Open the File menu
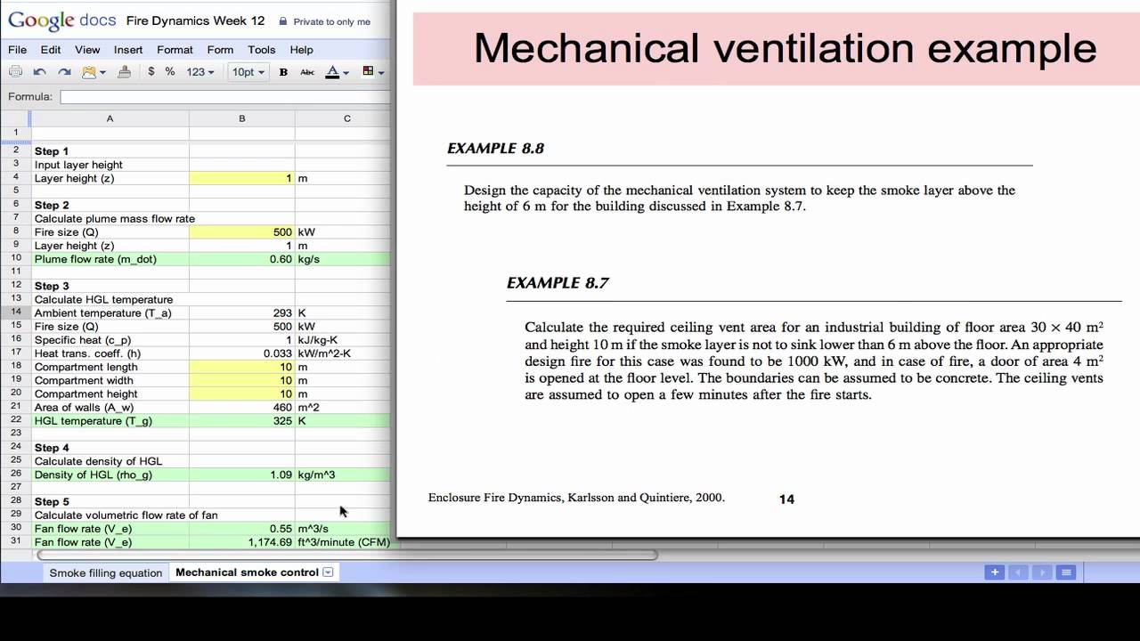 click(17, 50)
